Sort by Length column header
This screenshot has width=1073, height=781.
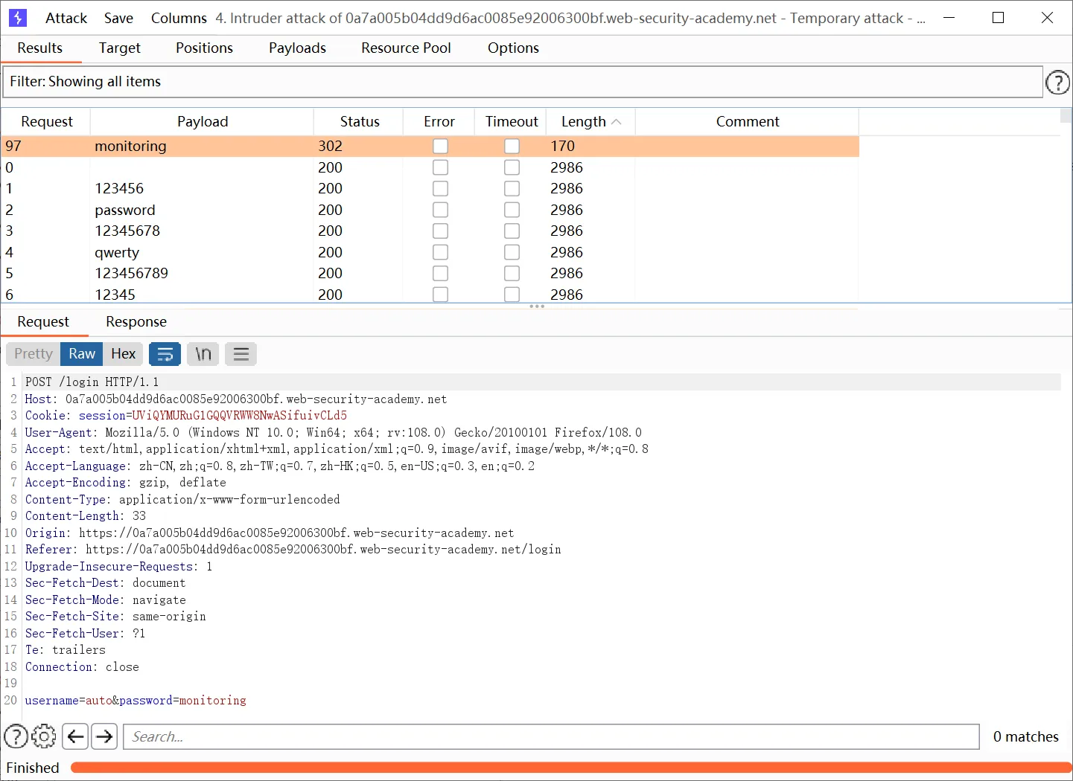coord(590,121)
